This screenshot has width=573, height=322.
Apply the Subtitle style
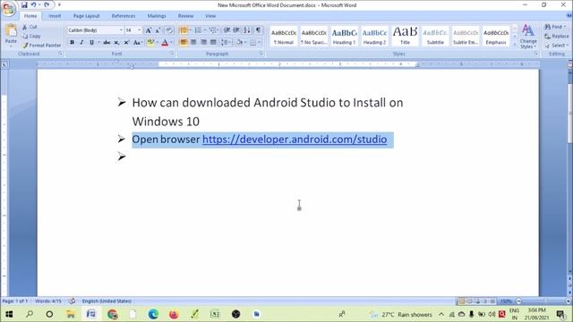click(x=435, y=36)
